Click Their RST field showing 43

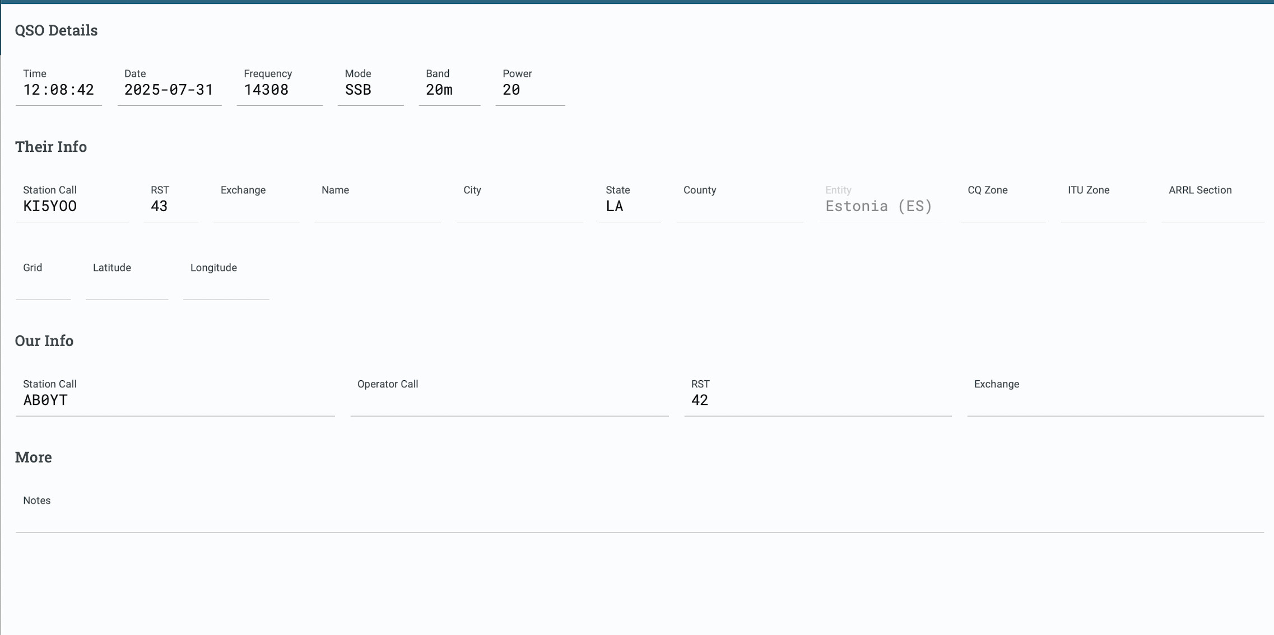click(x=171, y=202)
